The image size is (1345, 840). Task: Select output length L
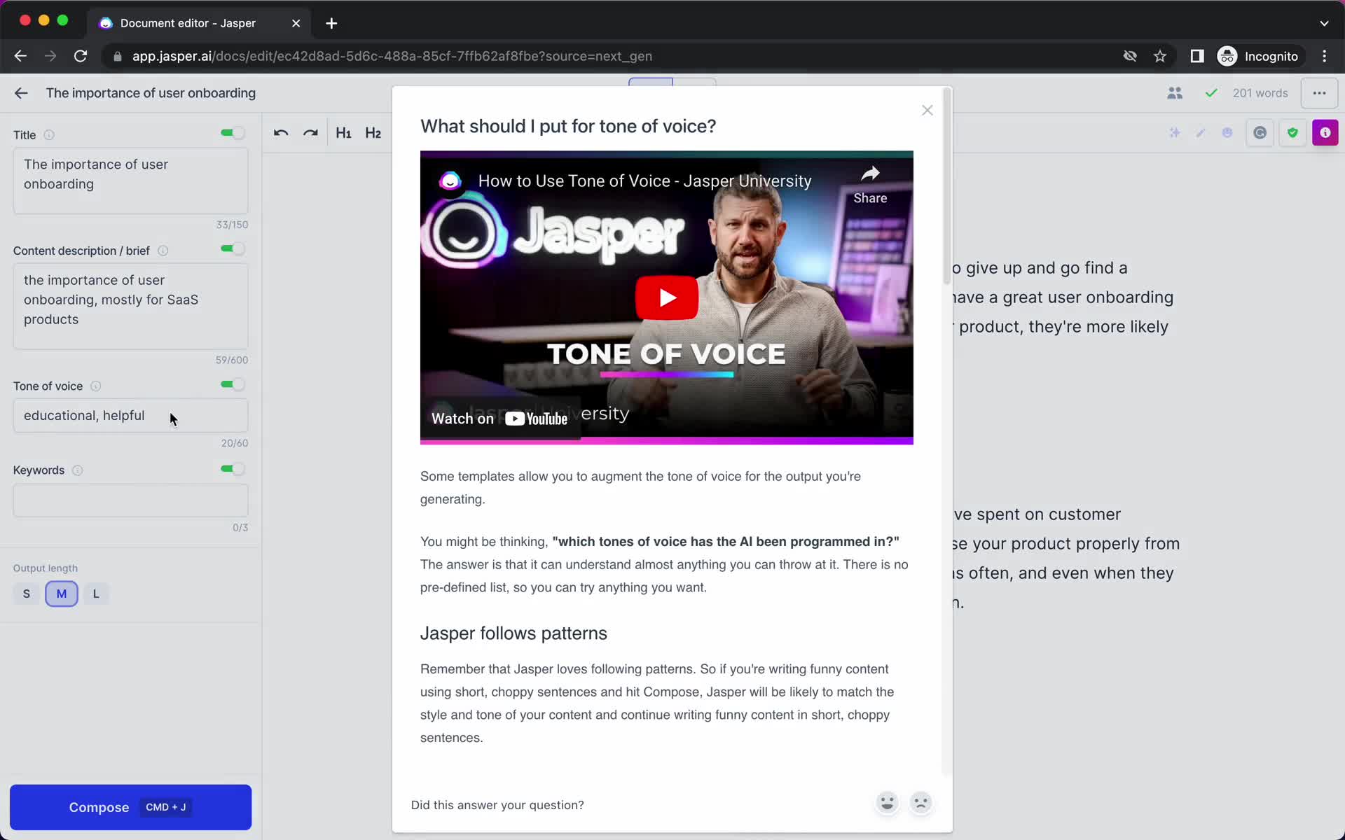(96, 594)
